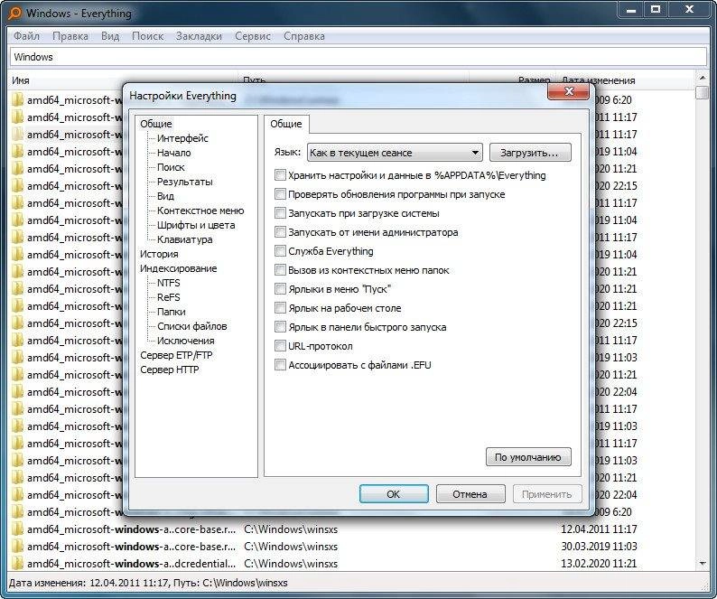This screenshot has width=717, height=599.
Task: Select Клавиатура in the settings tree
Action: (x=185, y=239)
